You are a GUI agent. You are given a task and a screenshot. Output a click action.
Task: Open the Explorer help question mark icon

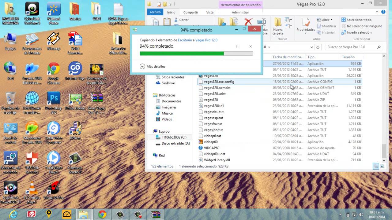point(383,12)
